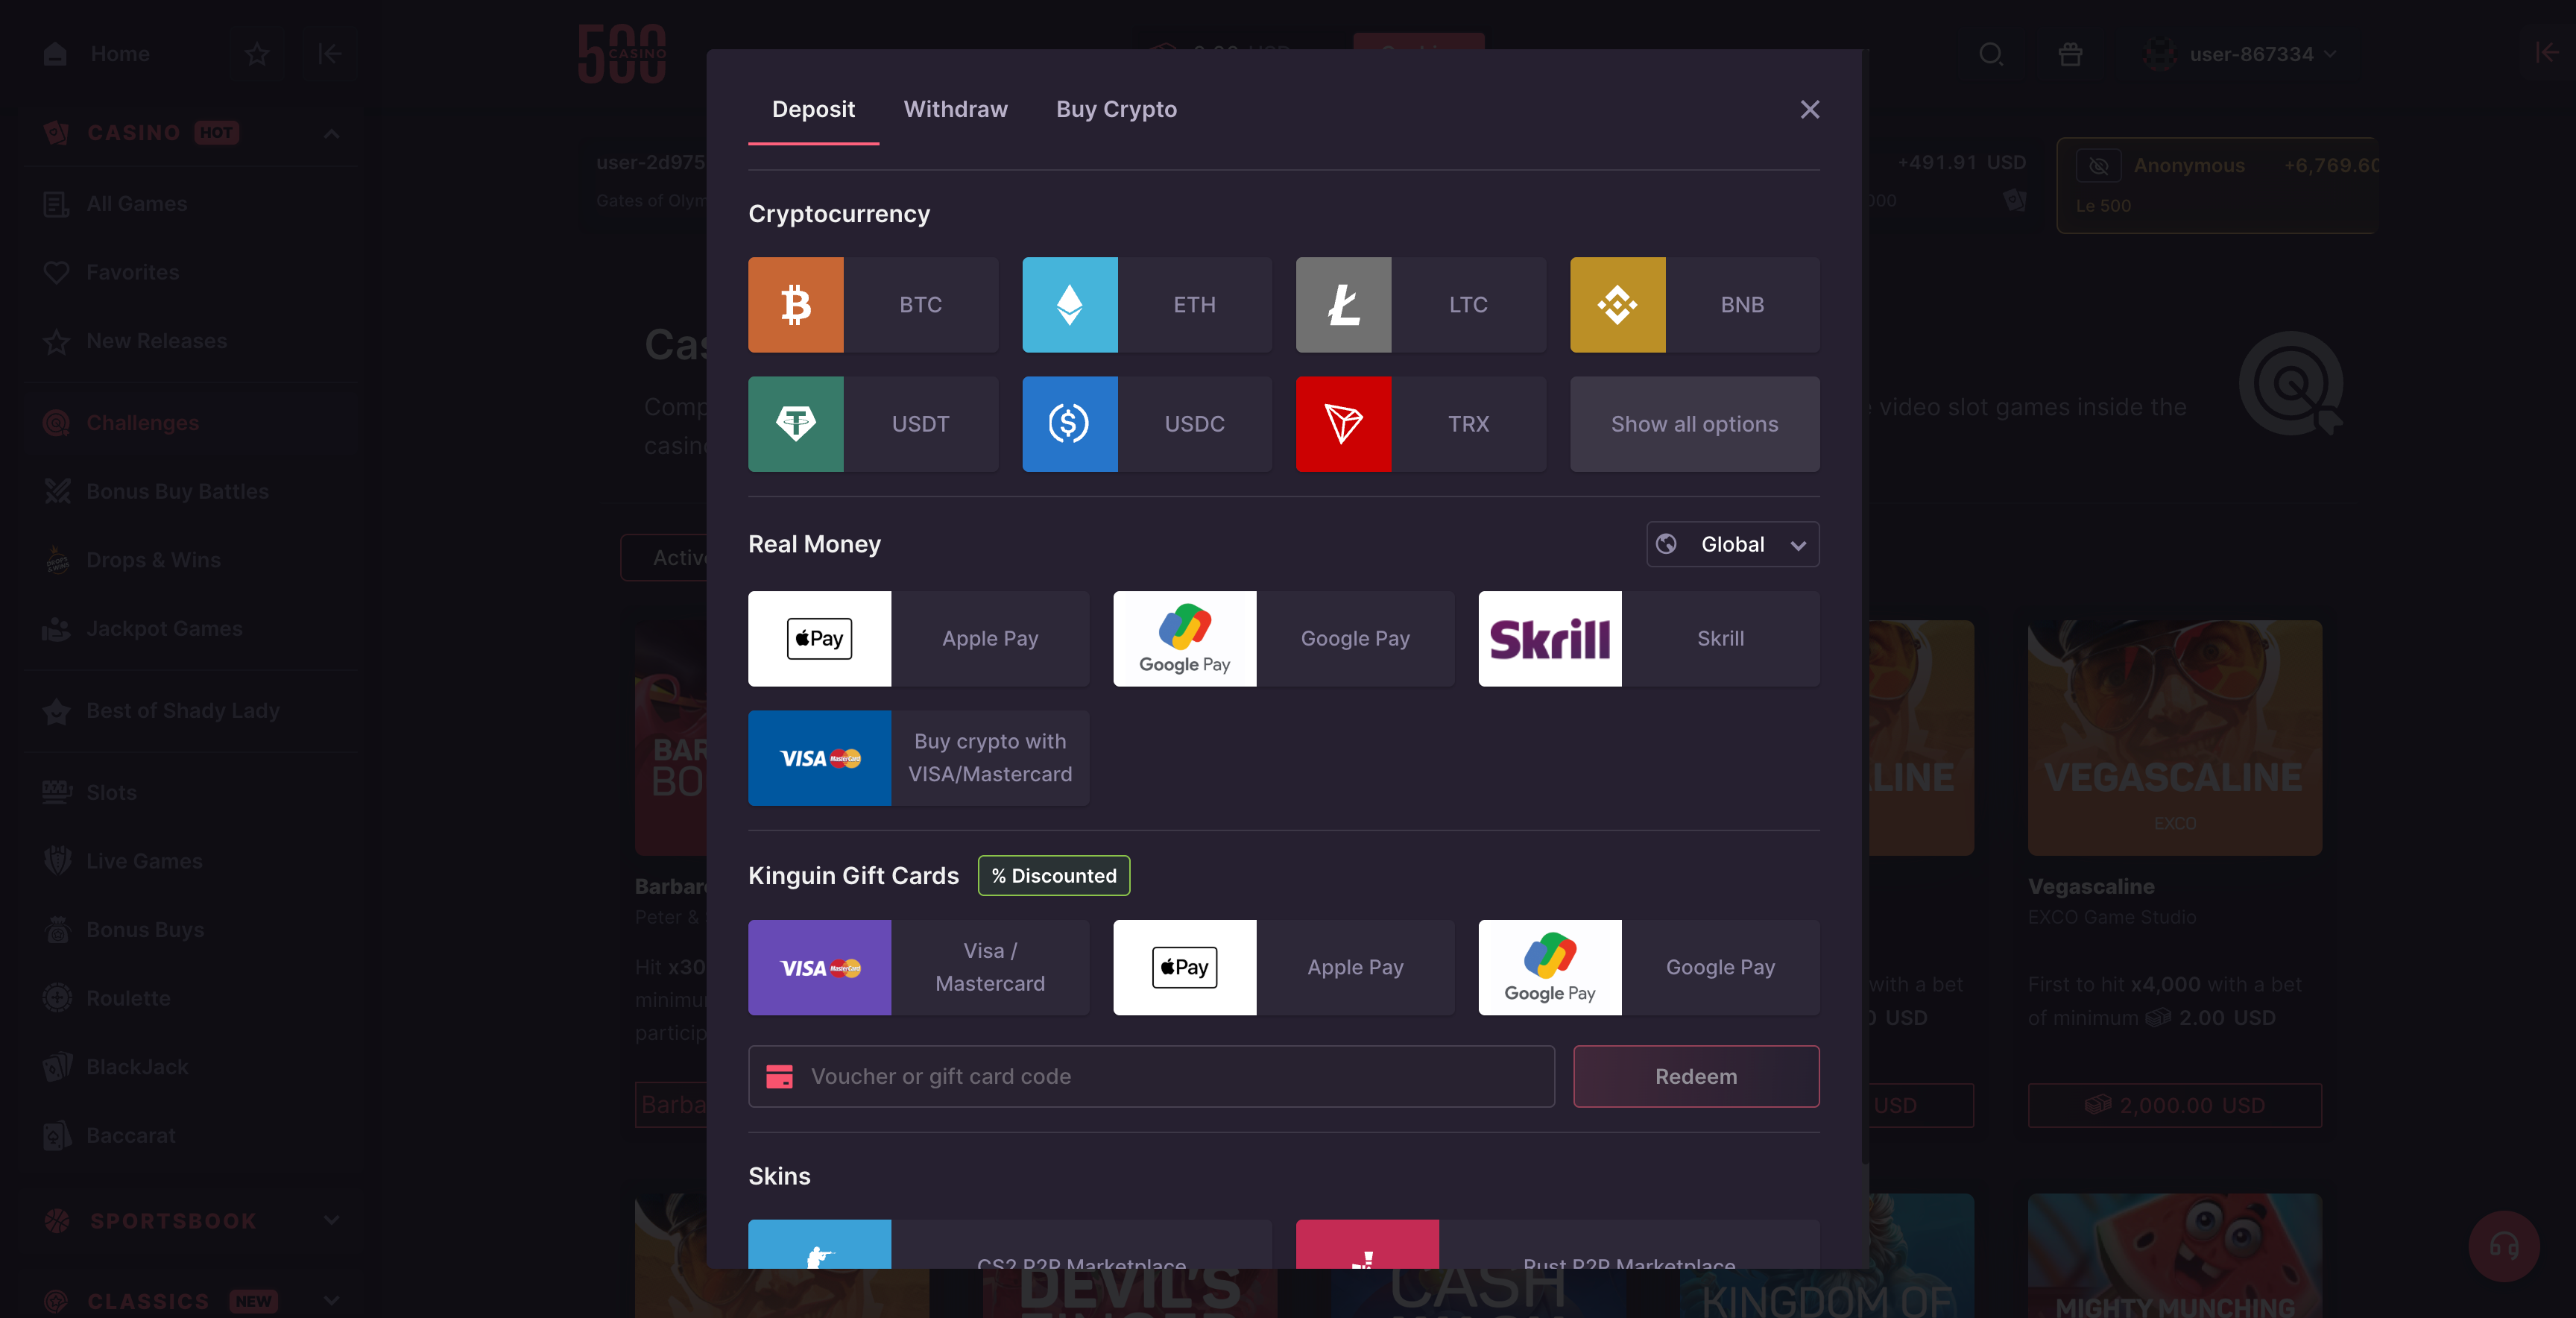Expand the user-867334 account menu
The image size is (2576, 1318).
click(x=2250, y=54)
